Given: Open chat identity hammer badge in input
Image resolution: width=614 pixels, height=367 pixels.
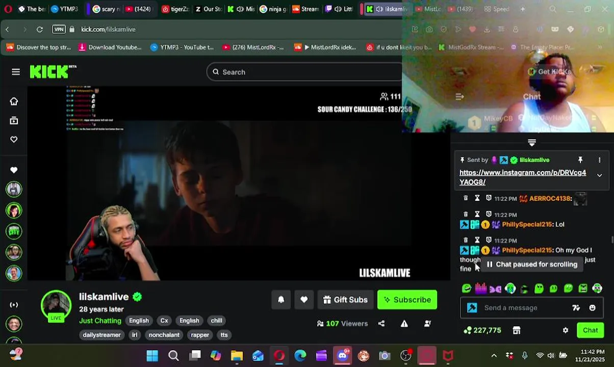Looking at the screenshot, I should coord(472,308).
